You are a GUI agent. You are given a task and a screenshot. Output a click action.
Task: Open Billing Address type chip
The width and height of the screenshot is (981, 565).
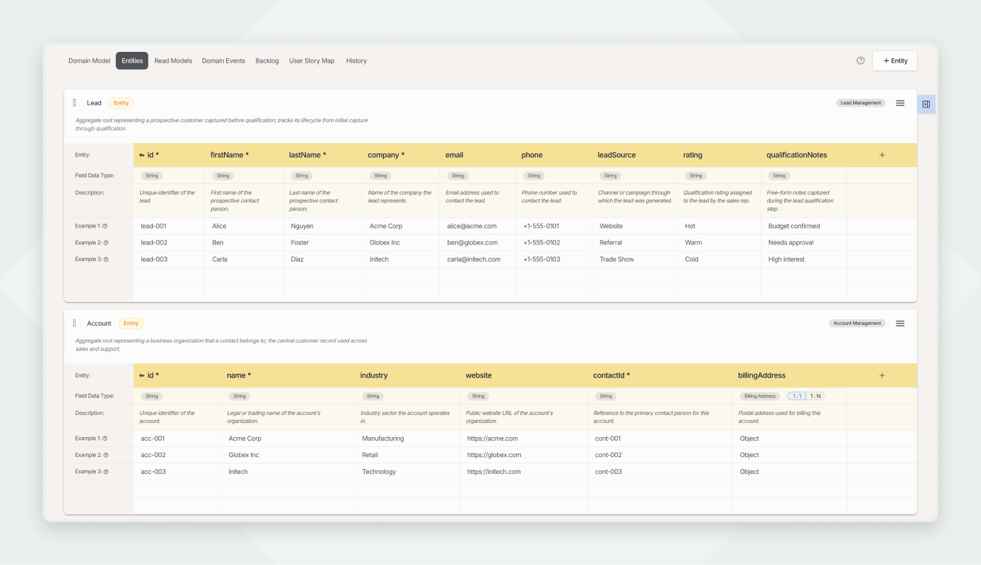(760, 396)
